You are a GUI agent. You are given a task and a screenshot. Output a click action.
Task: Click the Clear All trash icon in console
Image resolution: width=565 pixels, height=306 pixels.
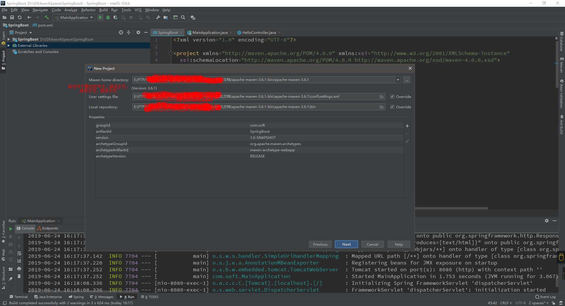(x=19, y=276)
